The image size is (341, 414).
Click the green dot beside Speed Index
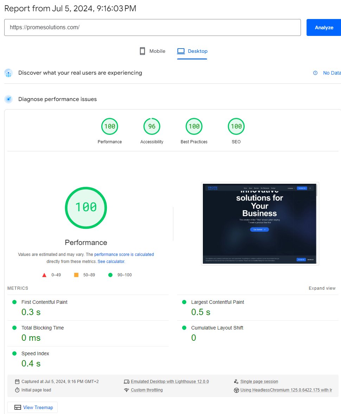14,353
